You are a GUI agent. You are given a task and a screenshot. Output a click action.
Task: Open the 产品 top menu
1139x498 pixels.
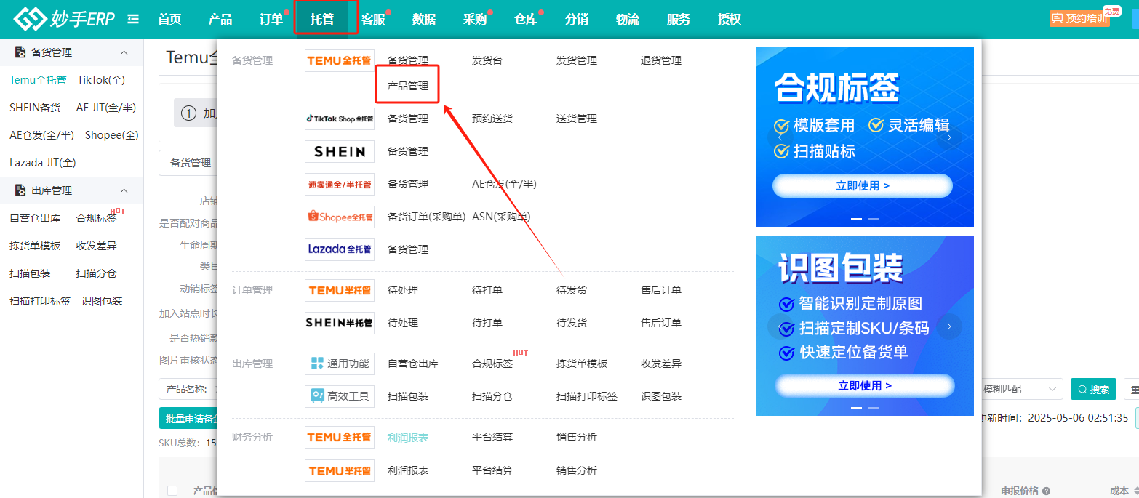click(220, 19)
